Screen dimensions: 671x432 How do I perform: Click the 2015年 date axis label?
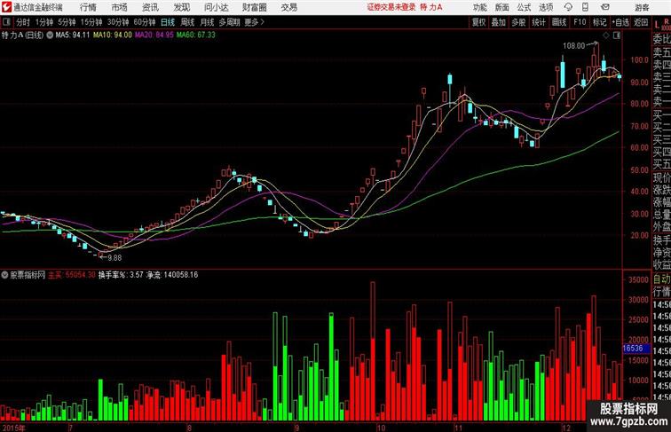pyautogui.click(x=12, y=428)
